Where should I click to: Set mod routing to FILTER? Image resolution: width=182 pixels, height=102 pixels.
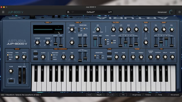(8, 57)
